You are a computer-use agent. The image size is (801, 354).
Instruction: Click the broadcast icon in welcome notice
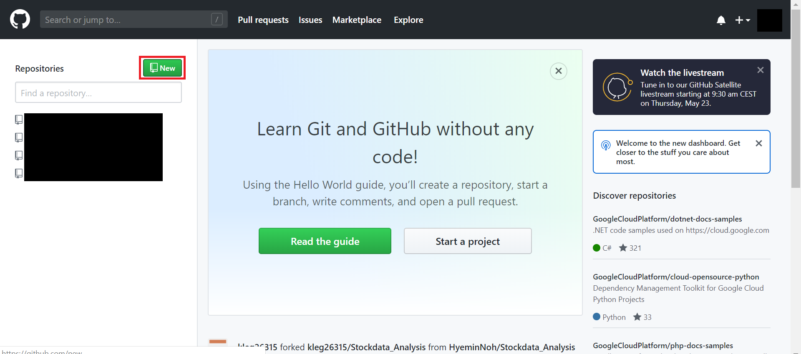point(606,145)
